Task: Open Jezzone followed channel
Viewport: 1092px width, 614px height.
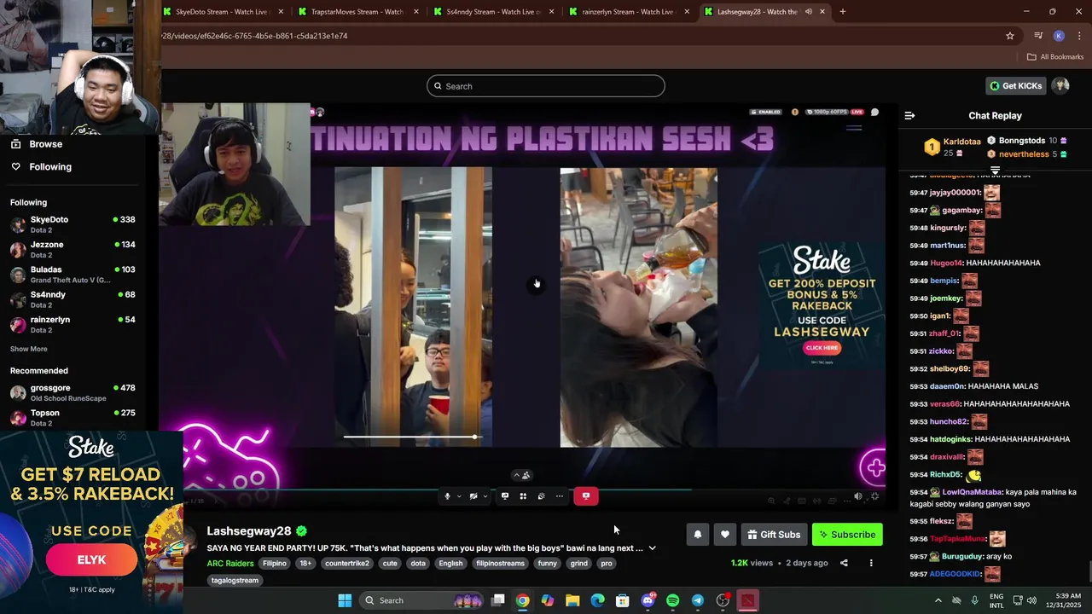Action: (x=73, y=249)
